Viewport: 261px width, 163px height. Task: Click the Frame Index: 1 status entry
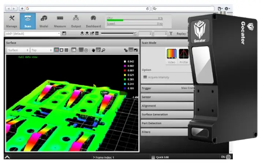tap(104, 158)
